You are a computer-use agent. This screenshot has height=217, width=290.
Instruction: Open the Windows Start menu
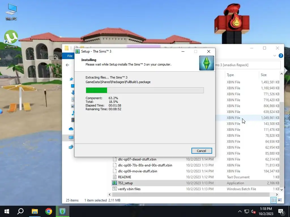click(7, 211)
